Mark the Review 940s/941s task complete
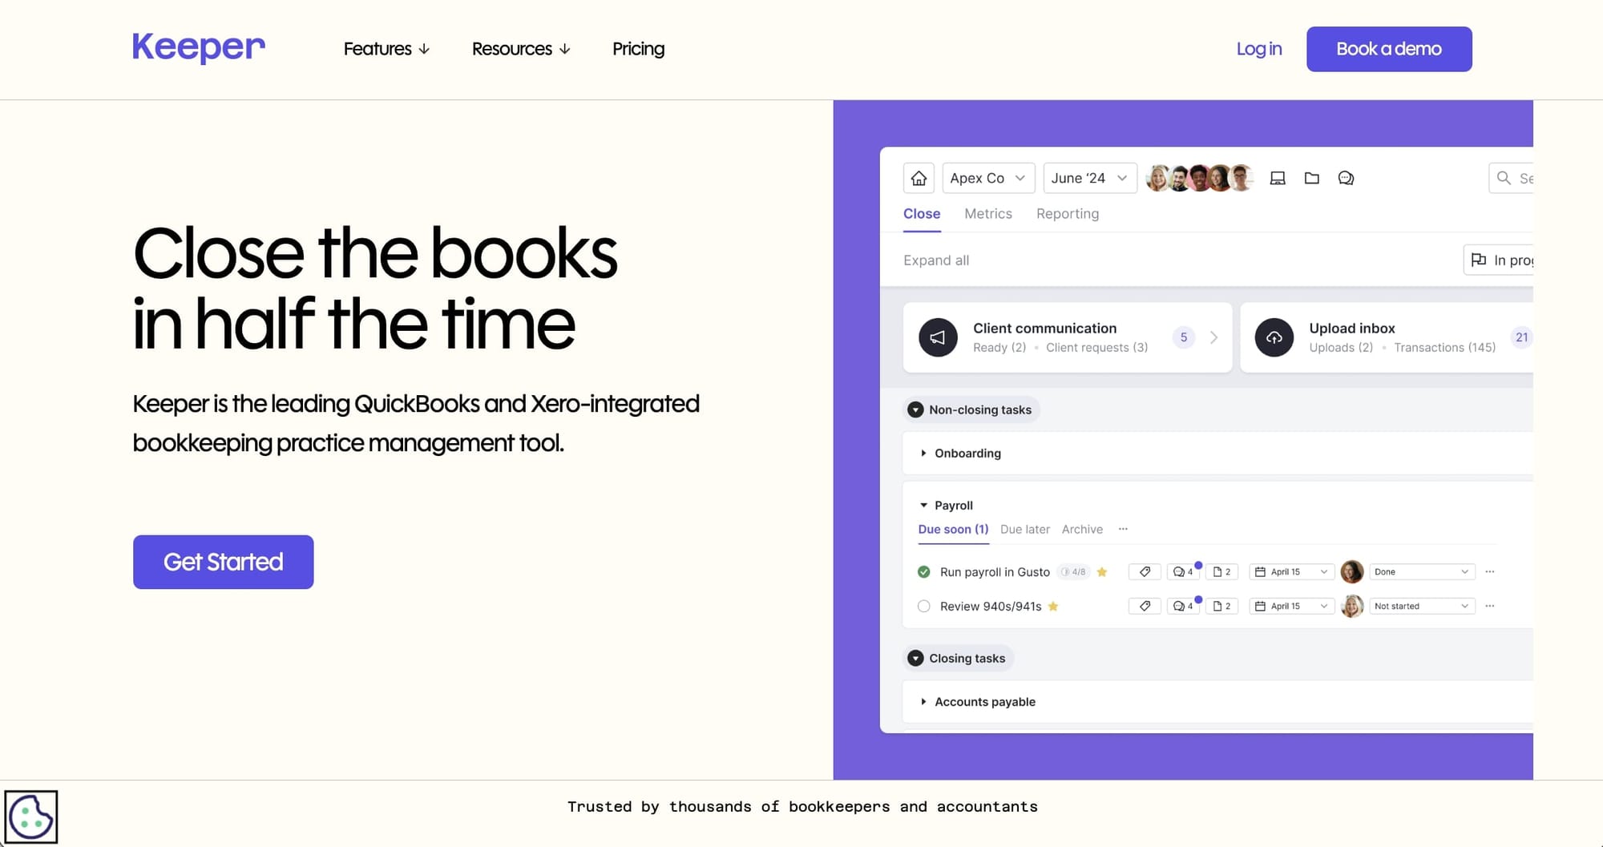 (923, 606)
